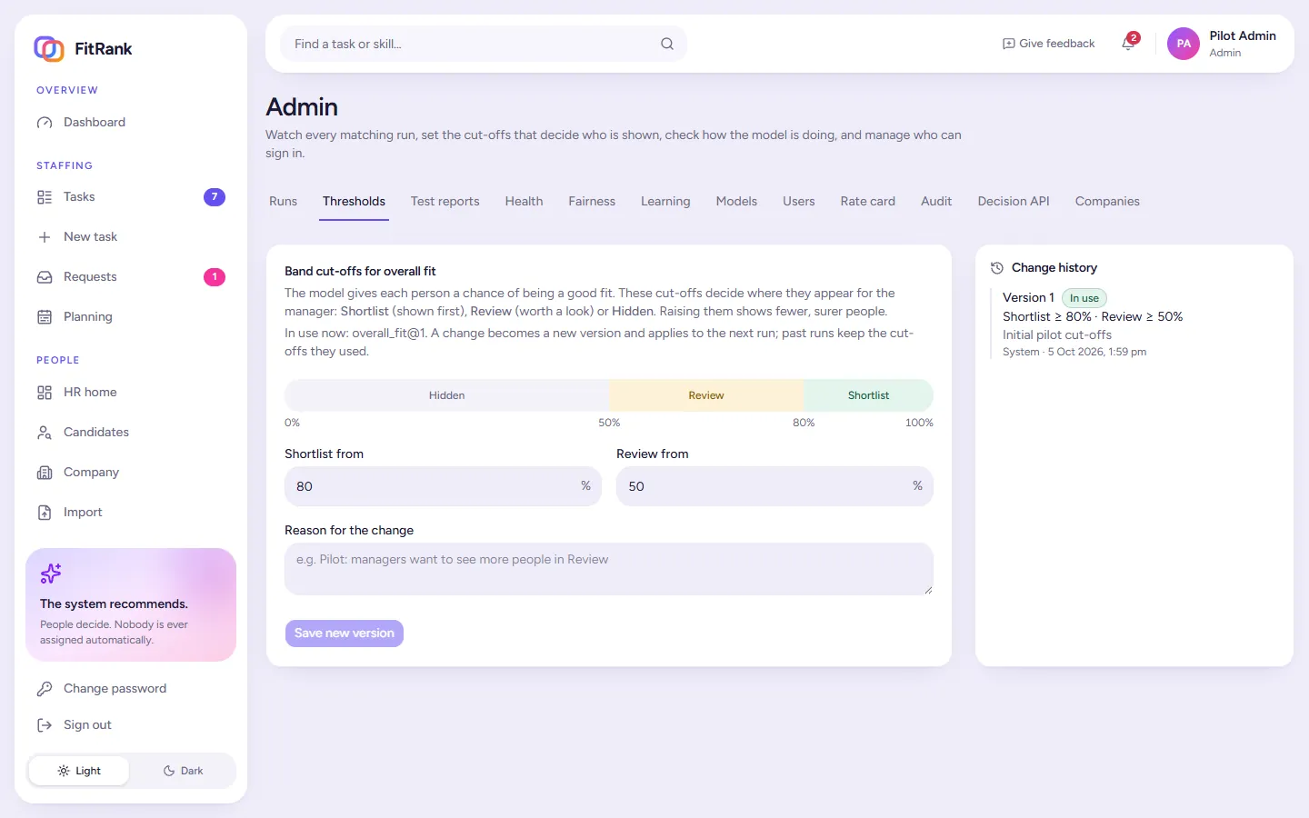
Task: Click the Sign out link
Action: [131, 725]
